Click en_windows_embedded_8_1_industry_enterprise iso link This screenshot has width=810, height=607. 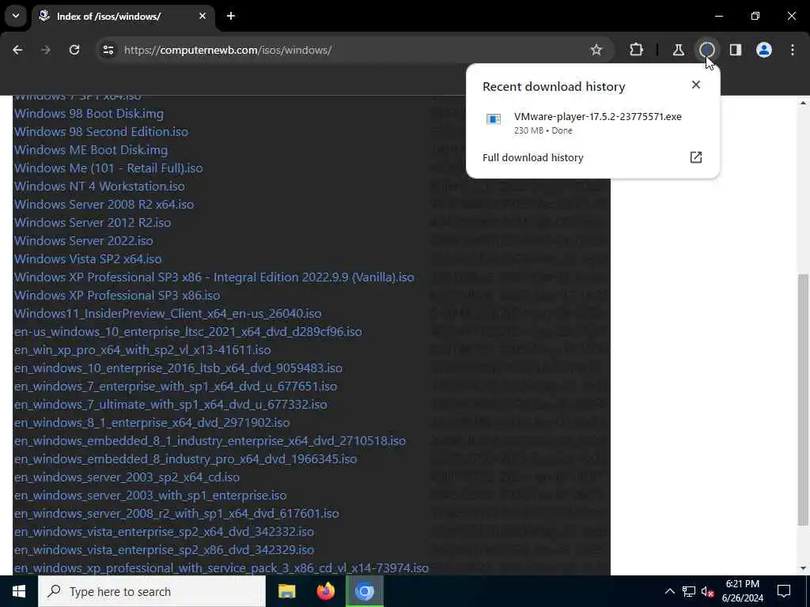[x=210, y=441]
